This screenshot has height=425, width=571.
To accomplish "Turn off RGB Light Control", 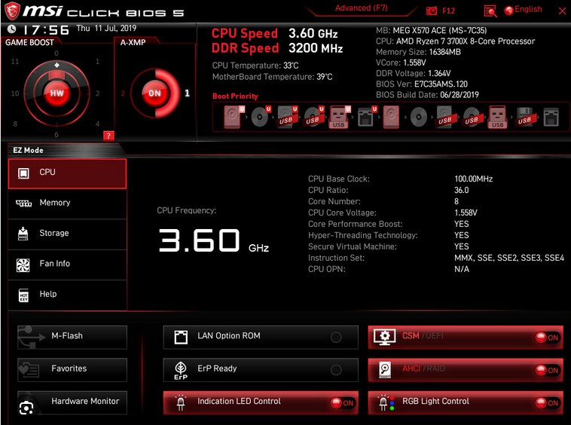I will coord(547,403).
